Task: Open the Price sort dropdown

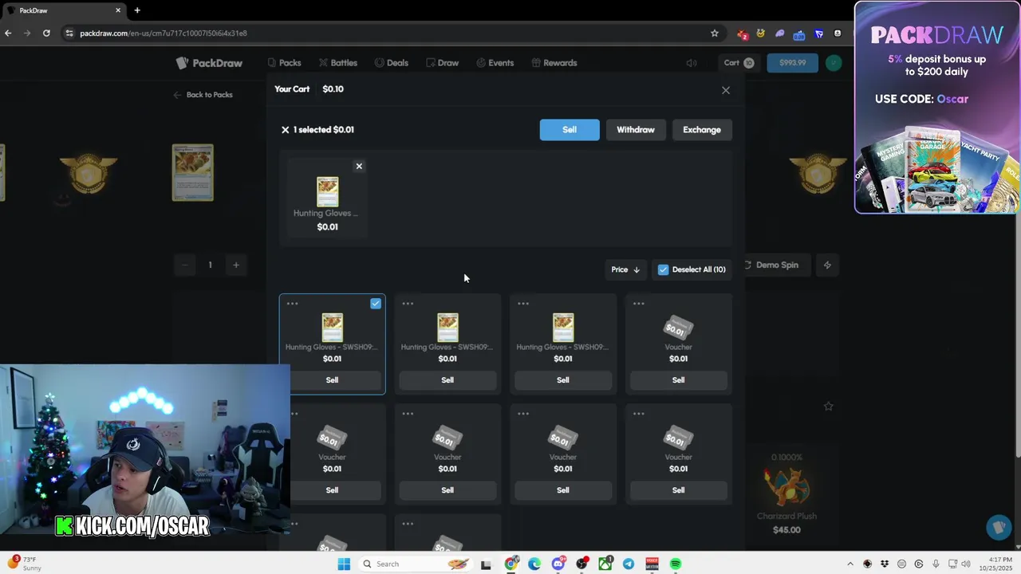Action: pos(625,269)
